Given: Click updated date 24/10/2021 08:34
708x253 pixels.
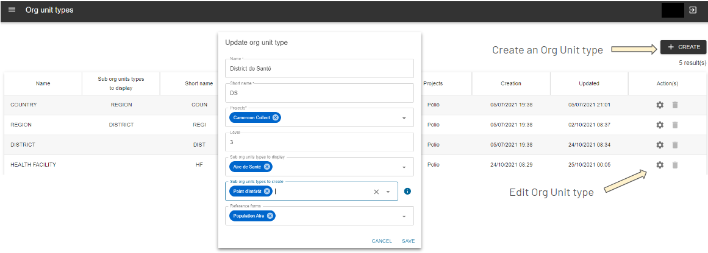Looking at the screenshot, I should tap(589, 145).
